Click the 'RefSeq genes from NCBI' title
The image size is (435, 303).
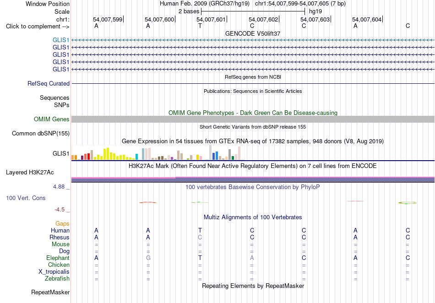point(253,77)
